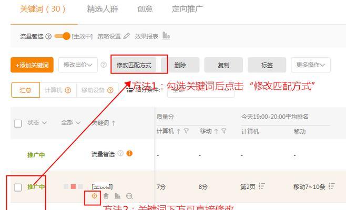Image resolution: width=346 pixels, height=210 pixels.
Task: Filter 质量分 移动 column funnel icon
Action: [224, 131]
